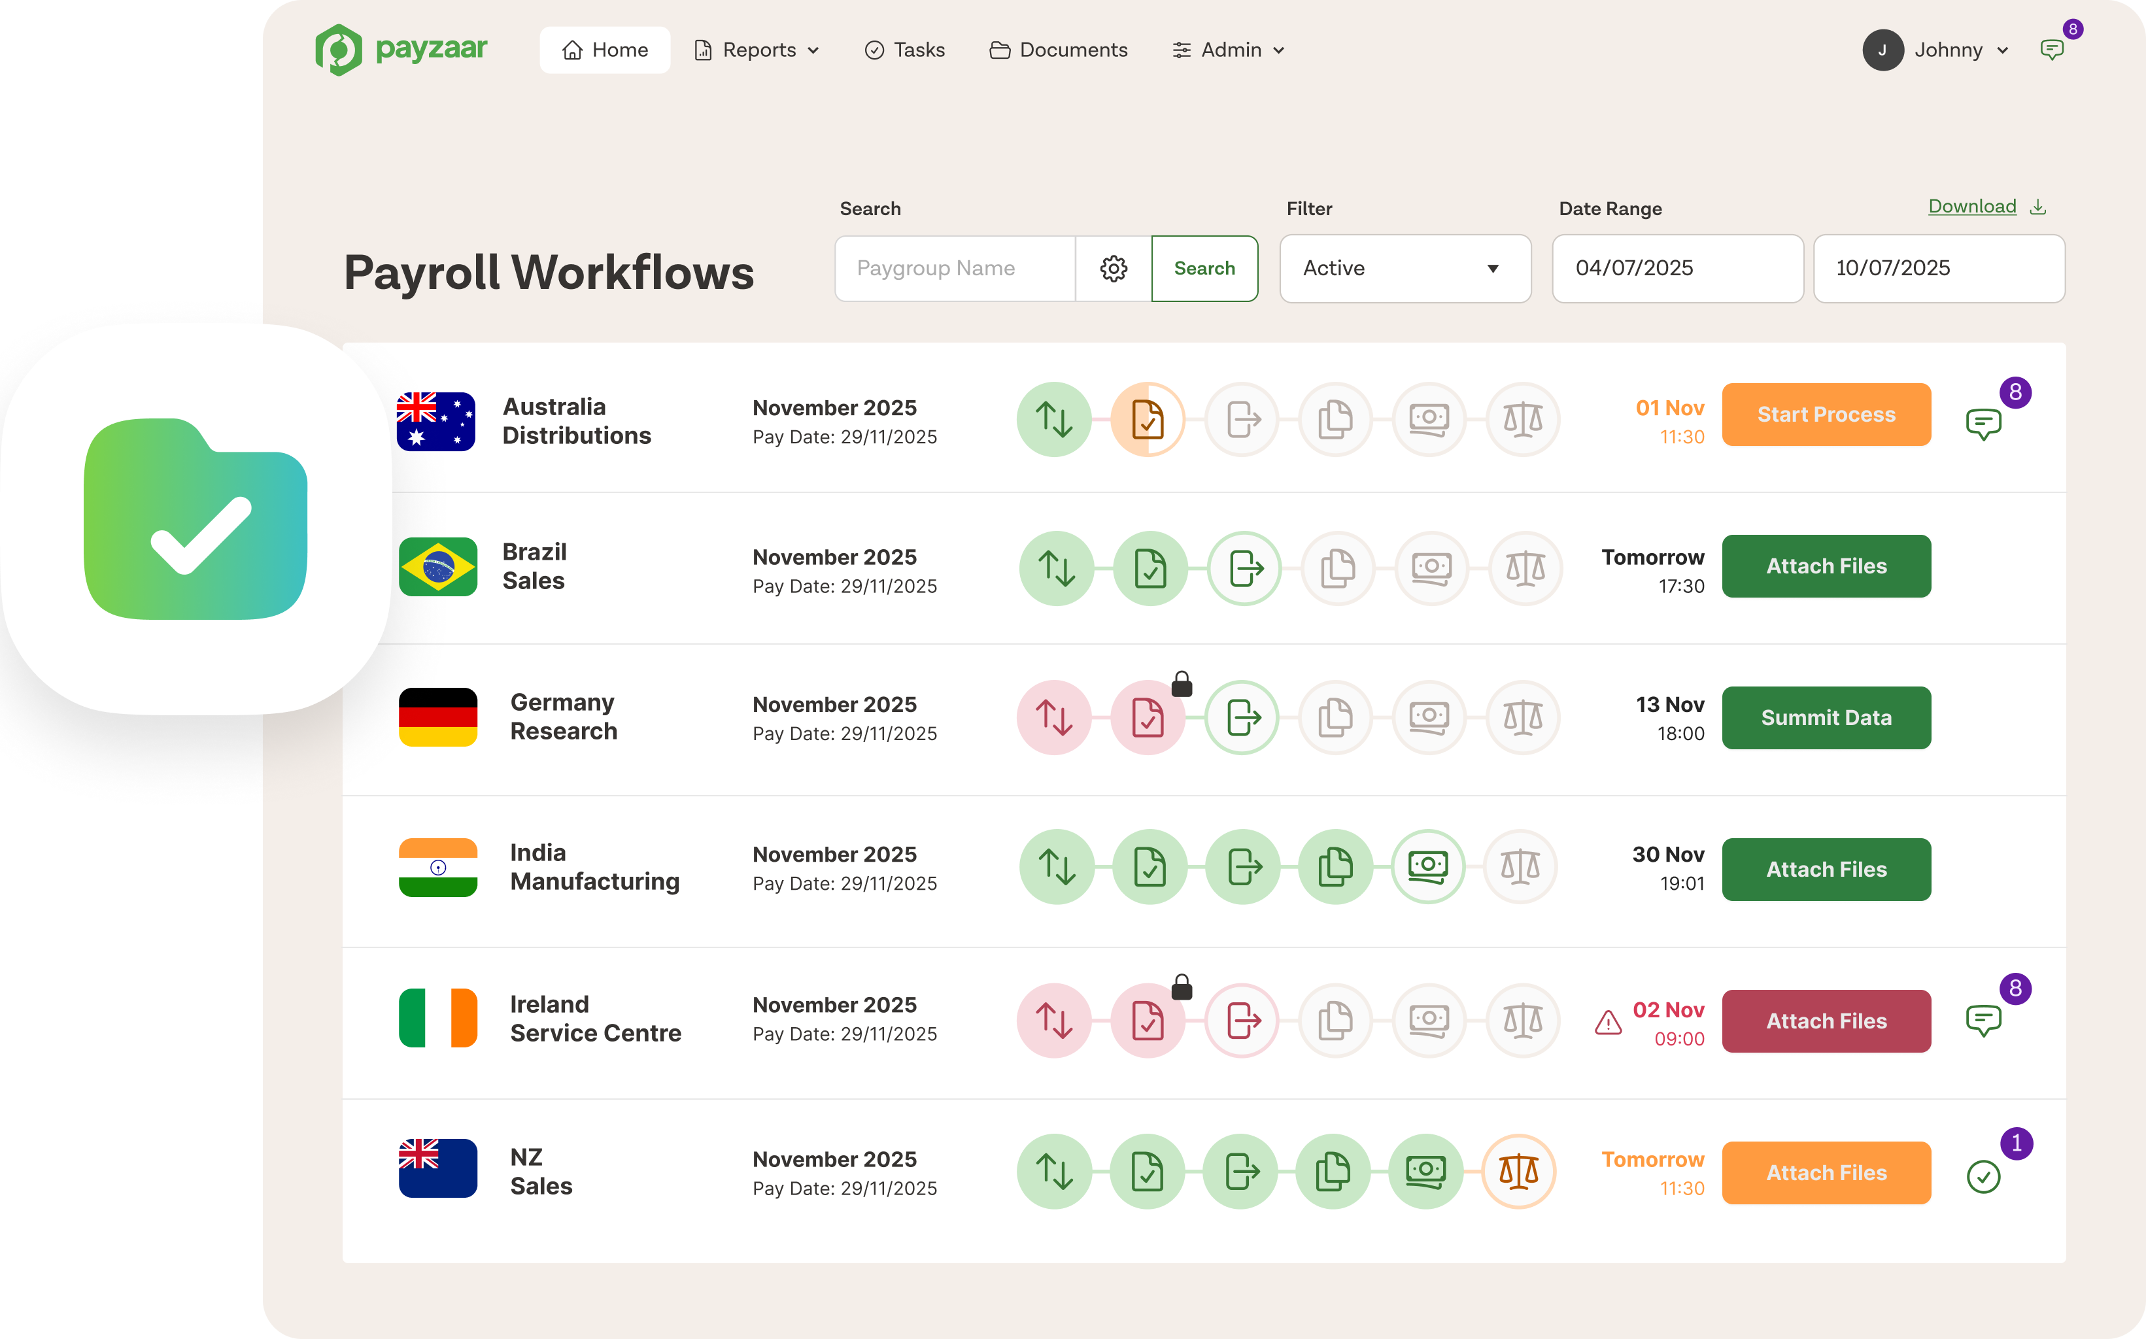
Task: Select the NZ Sales paygroup name
Action: pyautogui.click(x=540, y=1172)
